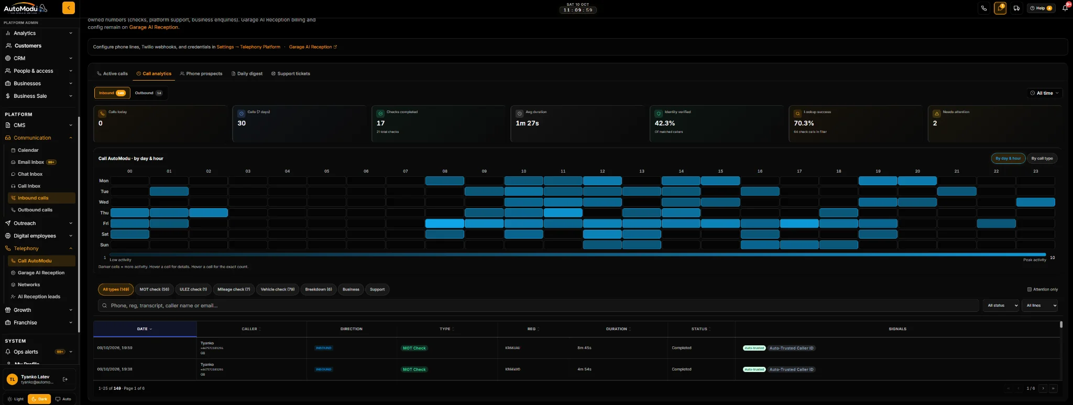Click the Lookup success search icon
1073x405 pixels.
797,113
